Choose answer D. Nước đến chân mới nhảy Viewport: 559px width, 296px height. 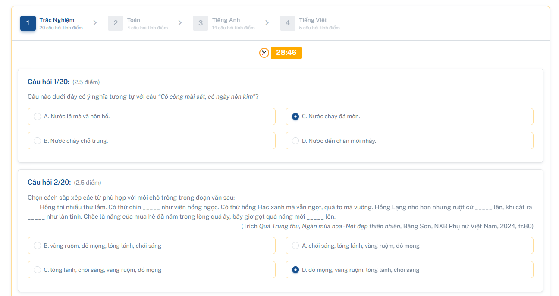pyautogui.click(x=295, y=141)
